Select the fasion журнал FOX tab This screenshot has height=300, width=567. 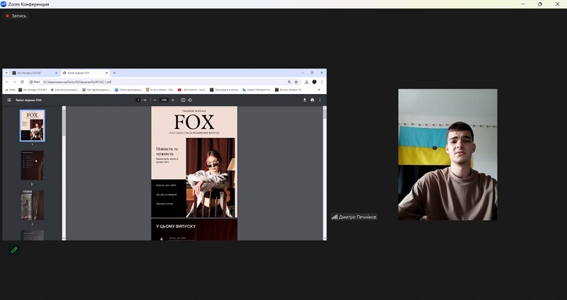pos(85,73)
